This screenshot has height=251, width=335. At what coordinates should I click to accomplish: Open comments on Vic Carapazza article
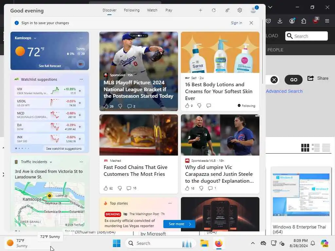[210, 188]
